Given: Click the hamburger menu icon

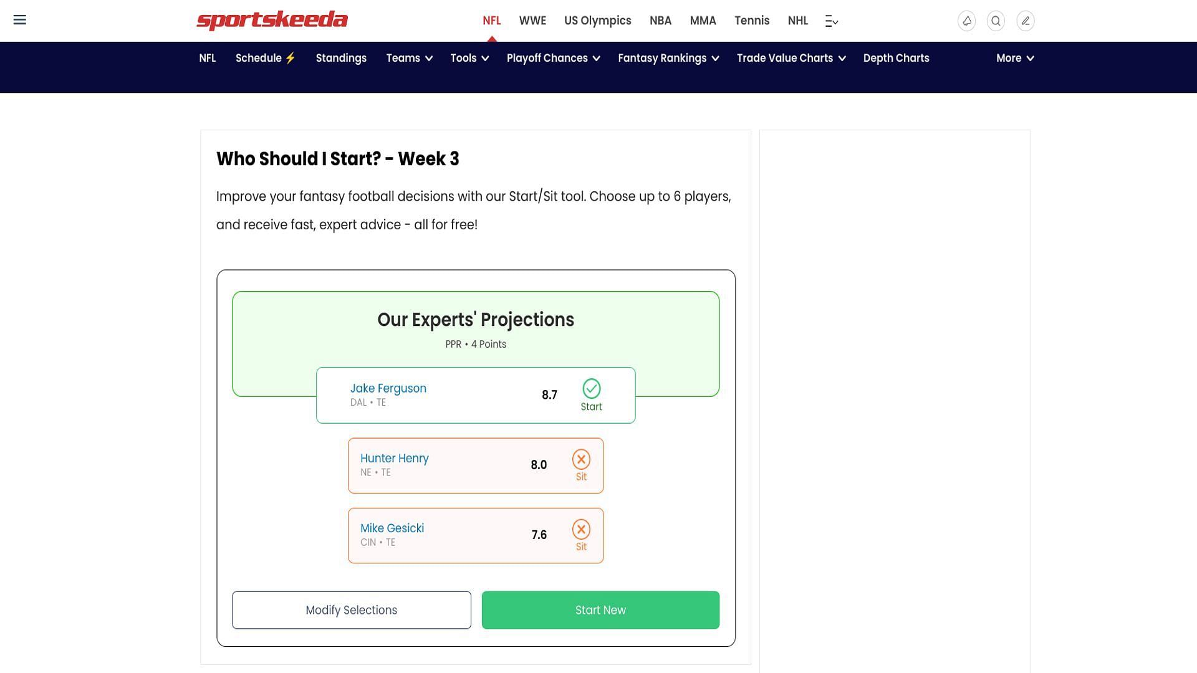Looking at the screenshot, I should pyautogui.click(x=20, y=20).
